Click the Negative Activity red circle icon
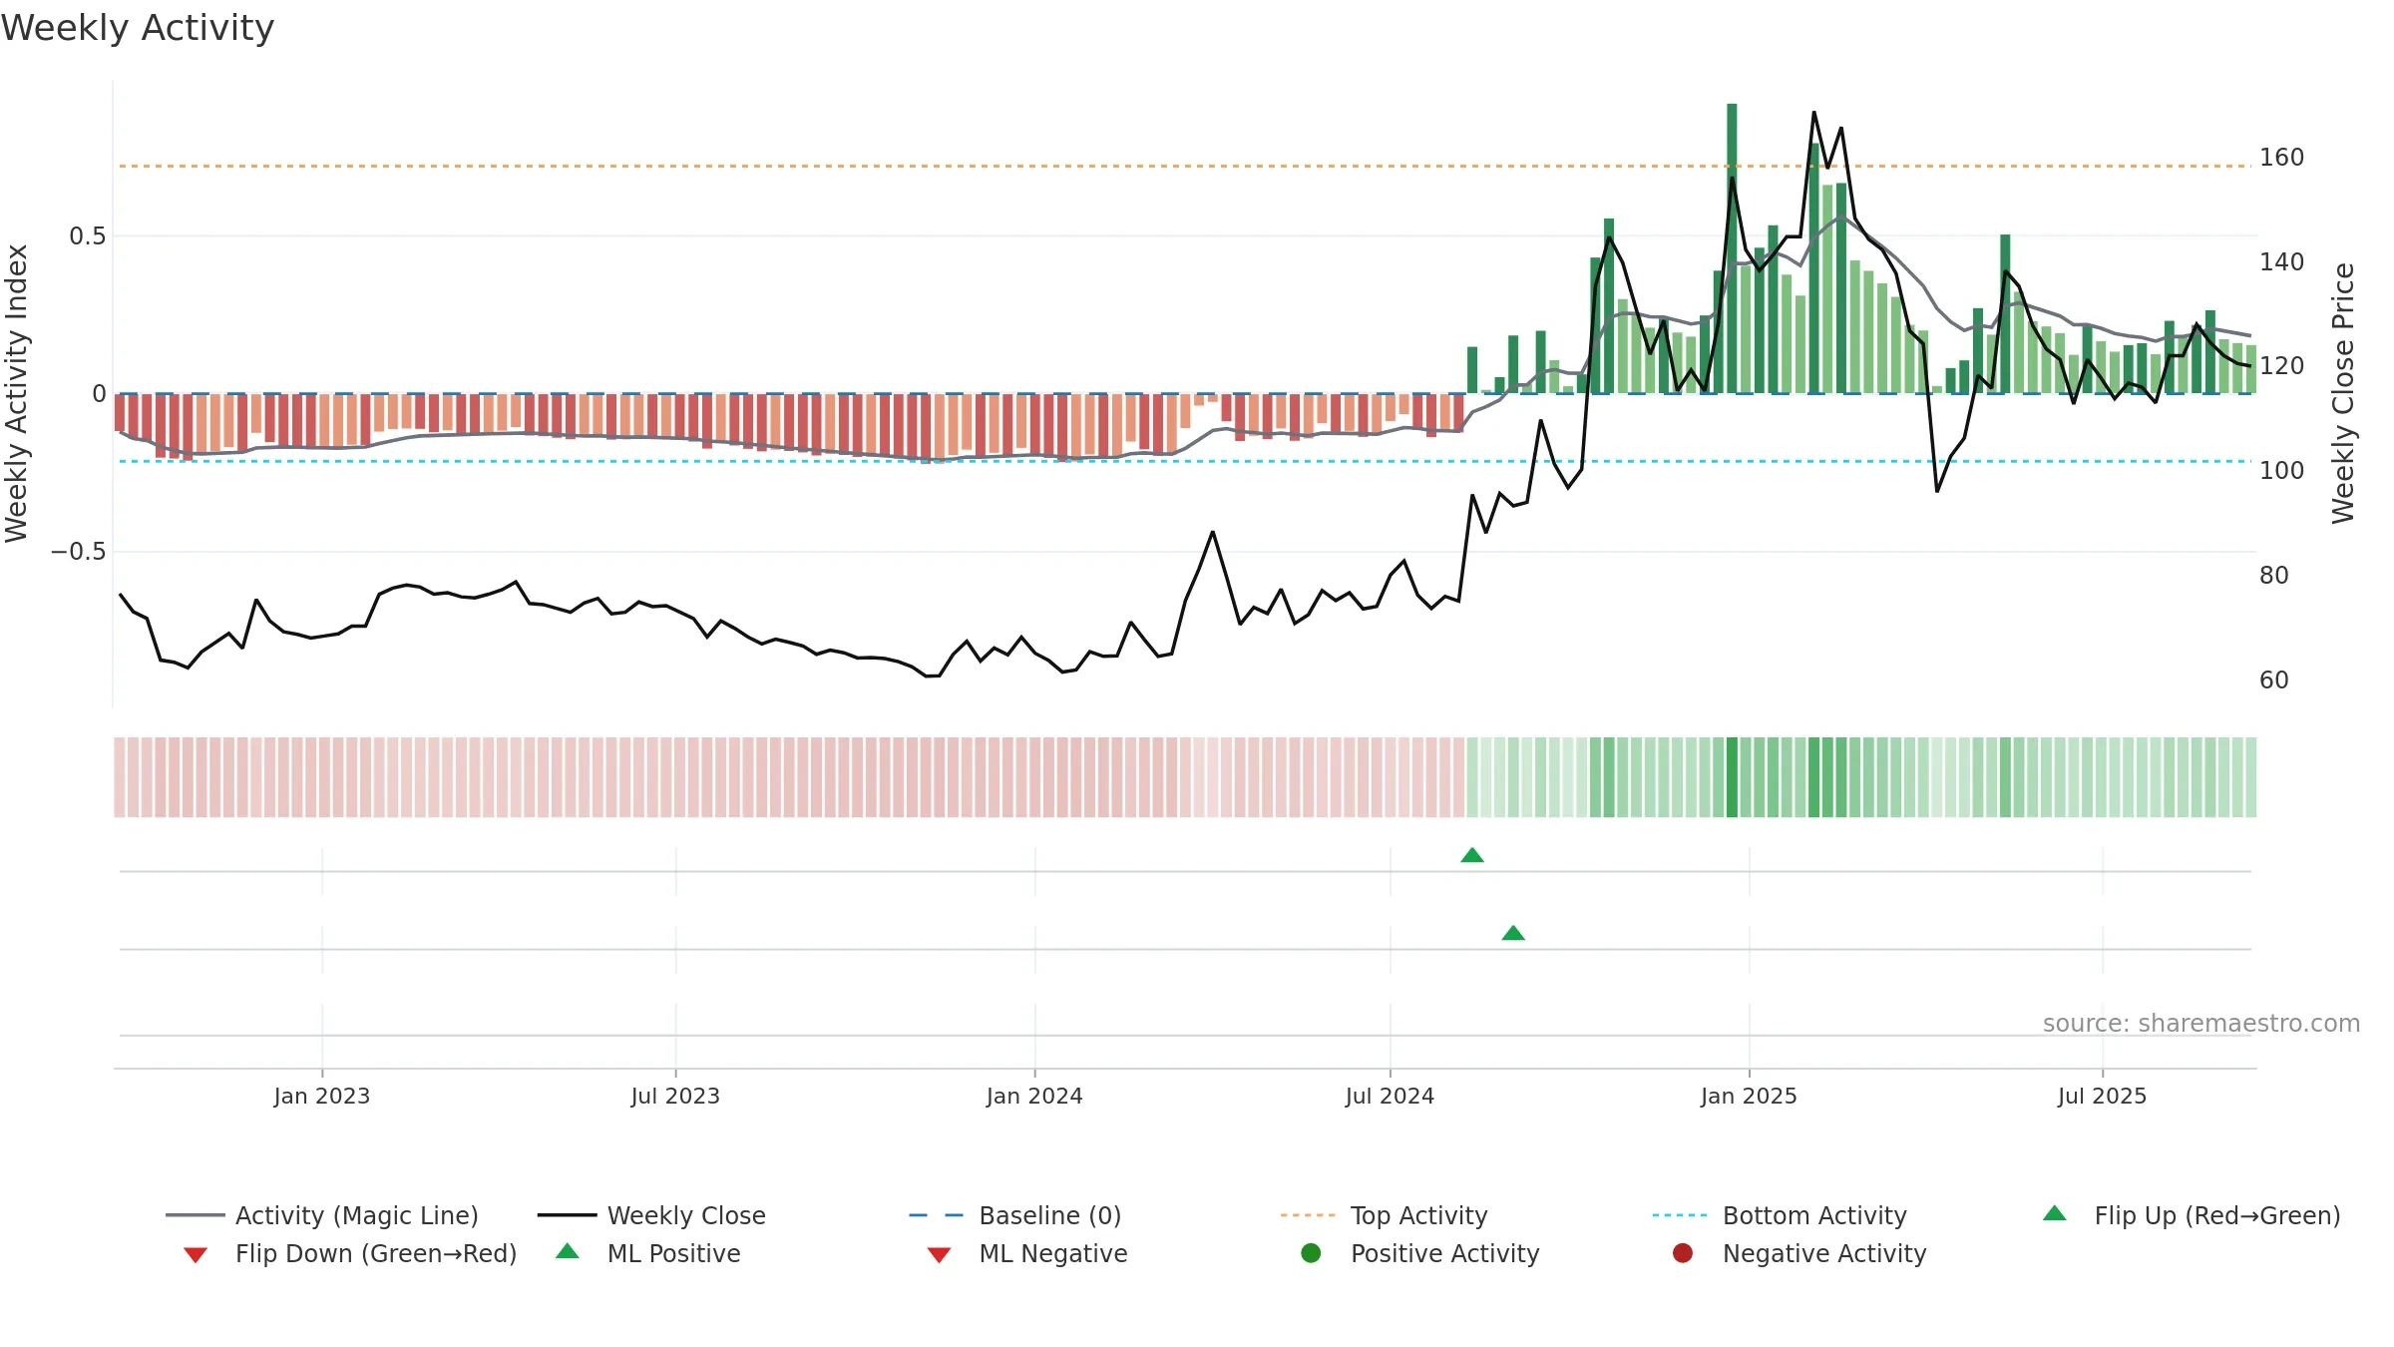This screenshot has height=1347, width=2394. (x=1683, y=1253)
